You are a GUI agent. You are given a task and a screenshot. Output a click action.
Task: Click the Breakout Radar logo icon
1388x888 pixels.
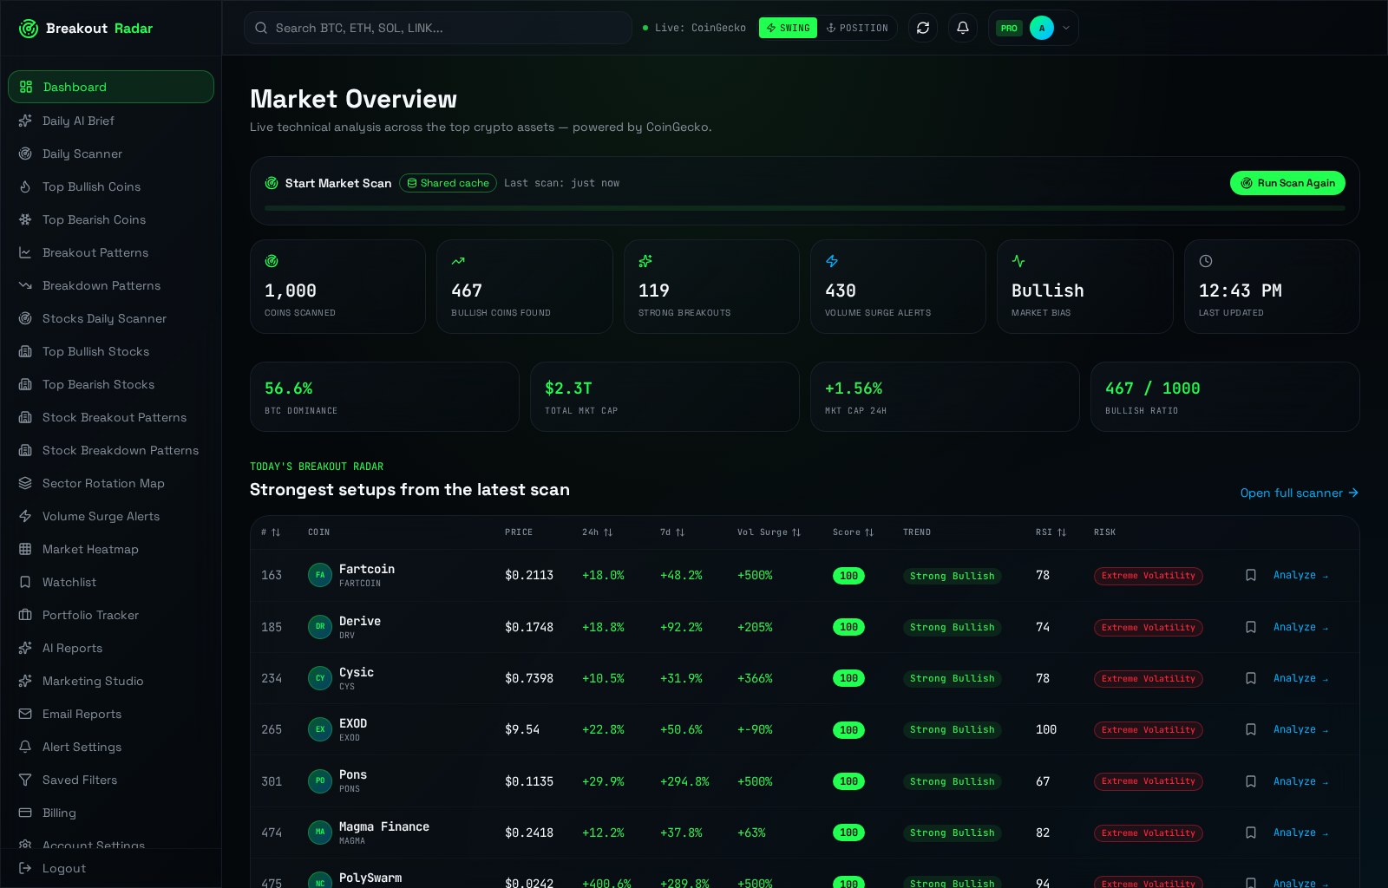coord(29,29)
